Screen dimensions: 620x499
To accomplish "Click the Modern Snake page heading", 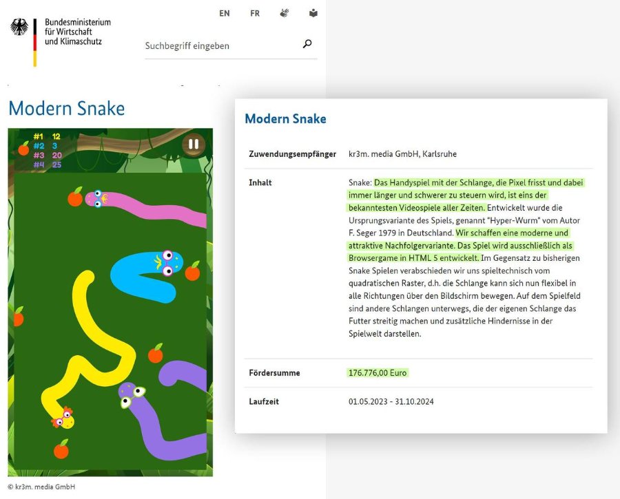I will tap(66, 109).
